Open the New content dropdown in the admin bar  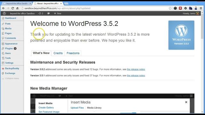tap(58, 13)
